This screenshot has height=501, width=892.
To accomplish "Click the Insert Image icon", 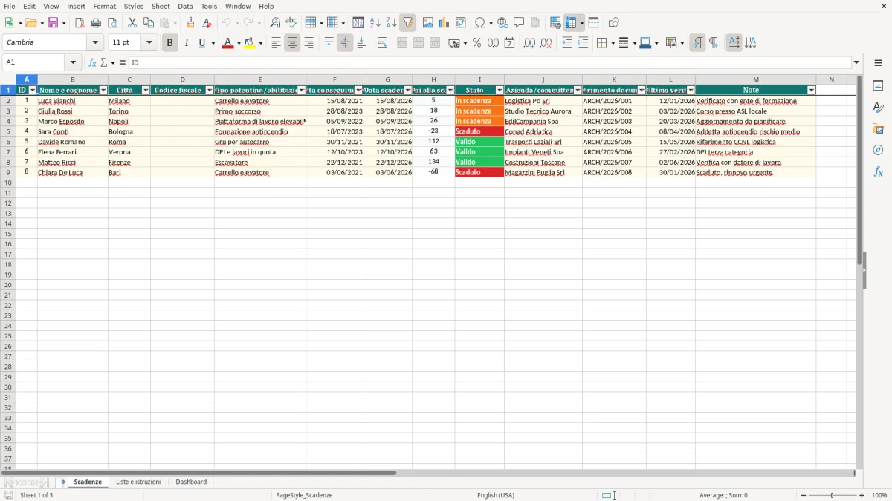I will click(428, 23).
